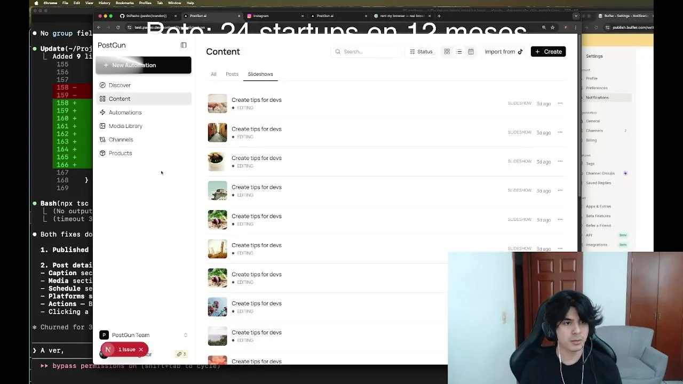Open Beta Features in Buffer window
Viewport: 683px width, 384px height.
598,216
